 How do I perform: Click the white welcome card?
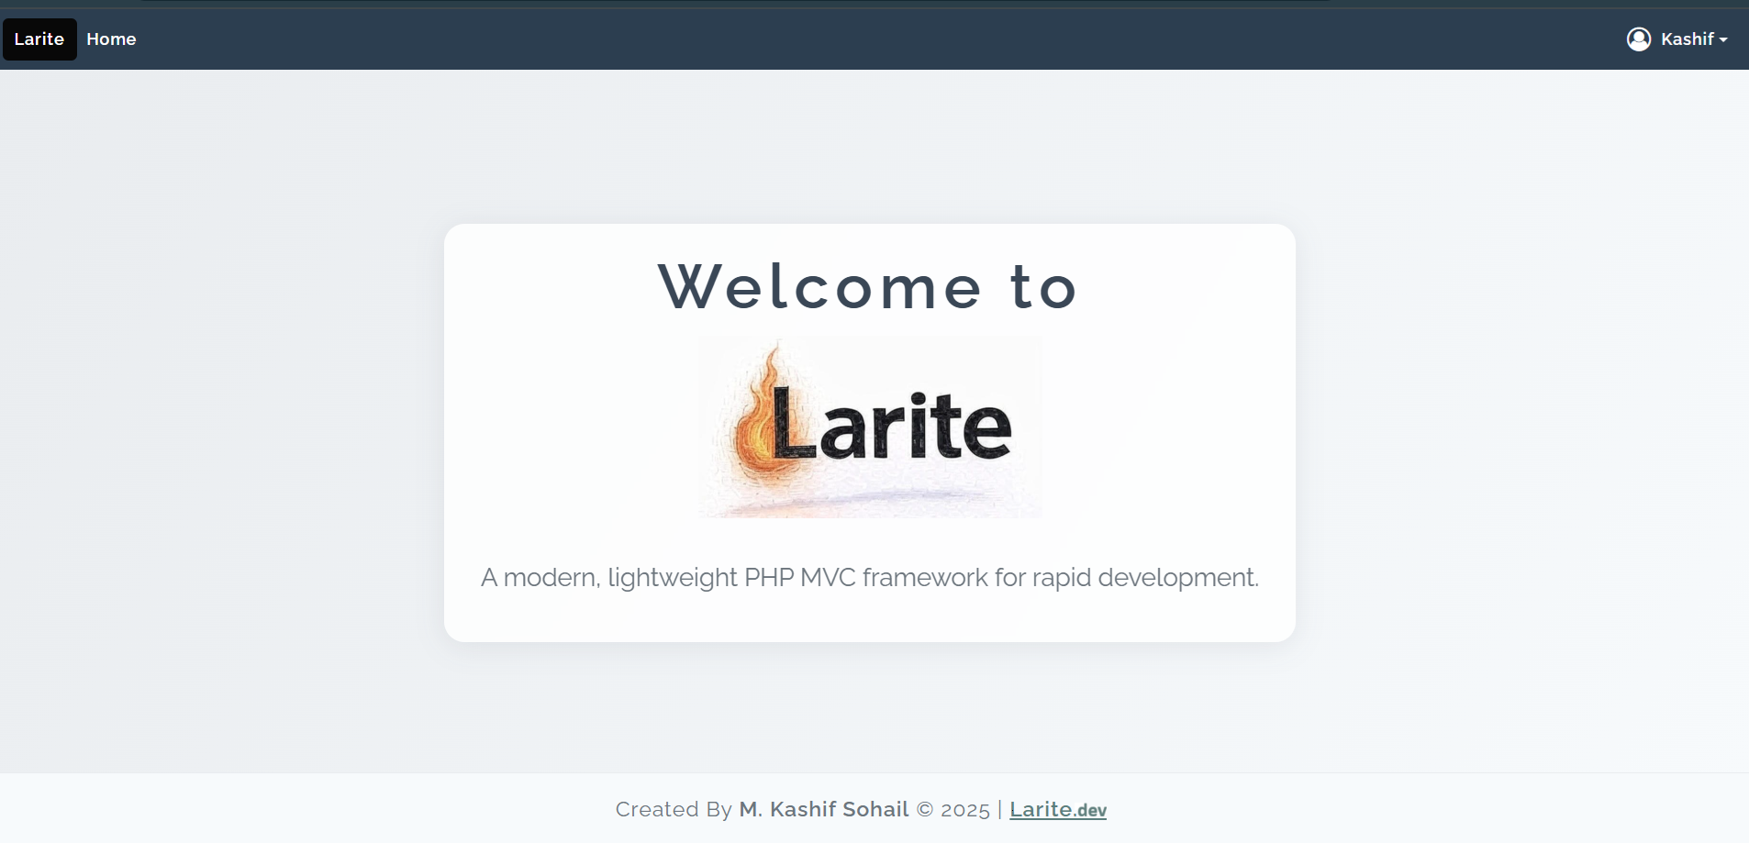click(869, 431)
